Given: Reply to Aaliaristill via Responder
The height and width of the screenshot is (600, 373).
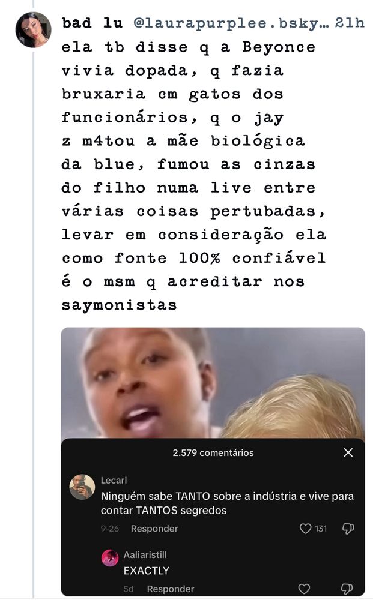Looking at the screenshot, I should 171,589.
